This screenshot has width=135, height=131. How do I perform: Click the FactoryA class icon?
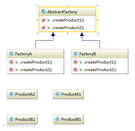tap(11, 54)
